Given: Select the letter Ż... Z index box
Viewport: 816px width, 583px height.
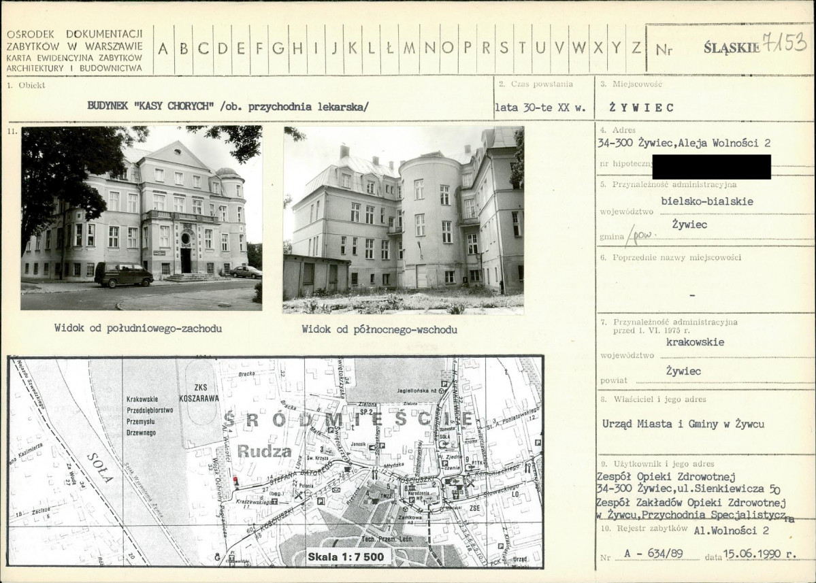Looking at the screenshot, I should pyautogui.click(x=636, y=48).
